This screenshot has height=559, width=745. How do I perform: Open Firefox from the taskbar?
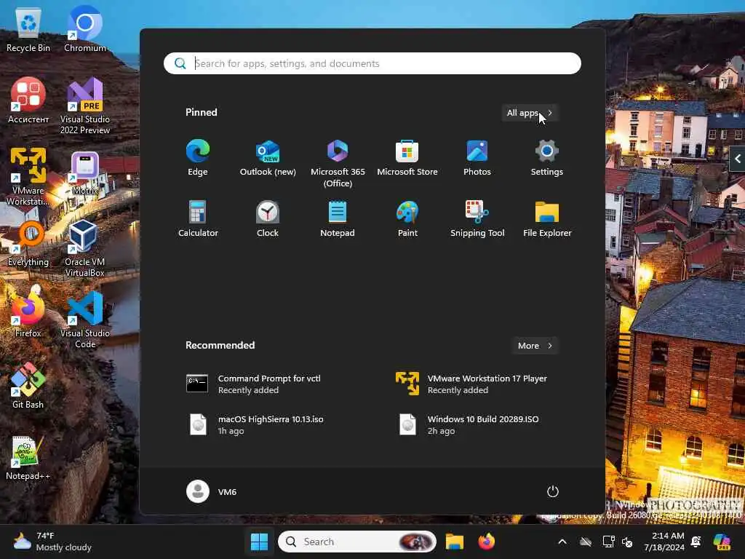point(487,542)
